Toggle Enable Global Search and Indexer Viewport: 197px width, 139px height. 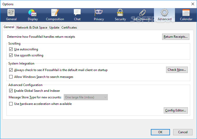pyautogui.click(x=11, y=91)
